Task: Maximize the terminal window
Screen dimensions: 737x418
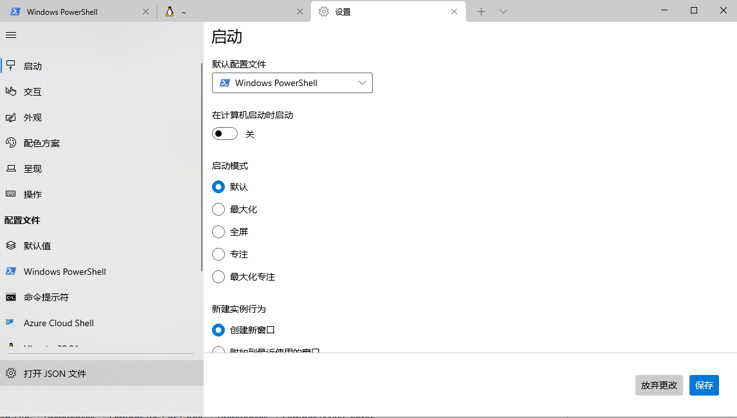Action: [x=694, y=10]
